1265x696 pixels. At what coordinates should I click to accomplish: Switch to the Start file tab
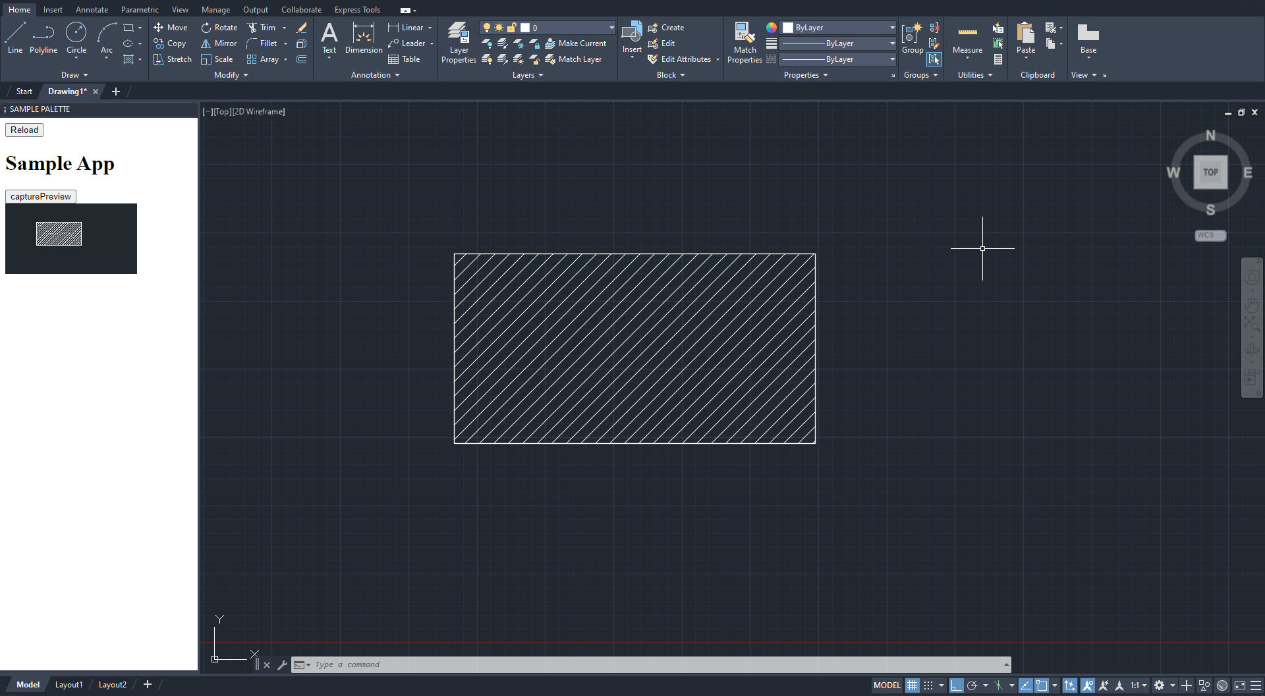24,92
